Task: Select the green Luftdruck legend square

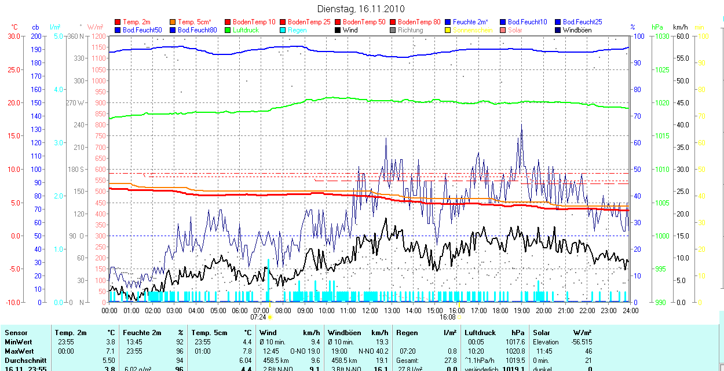Action: [228, 30]
